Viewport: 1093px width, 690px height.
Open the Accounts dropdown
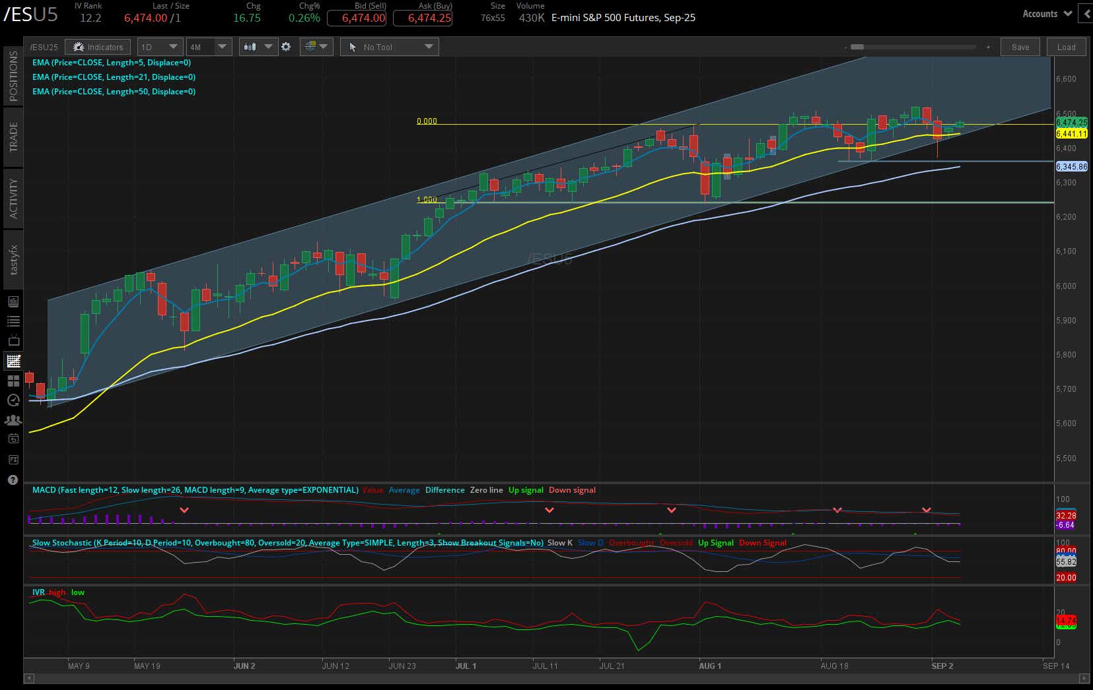click(x=1045, y=13)
